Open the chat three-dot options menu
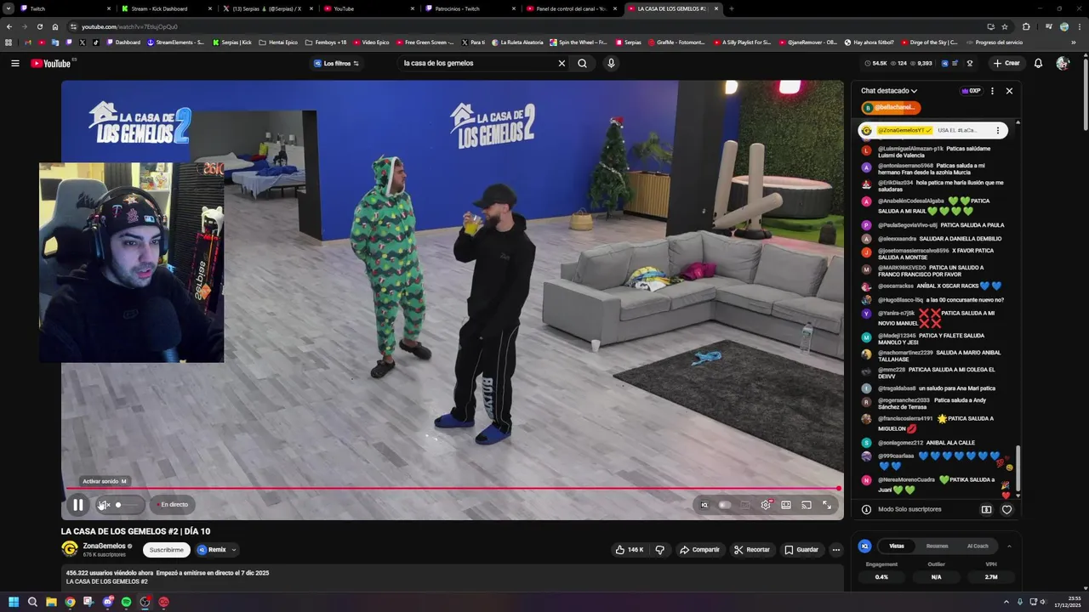 (x=992, y=91)
